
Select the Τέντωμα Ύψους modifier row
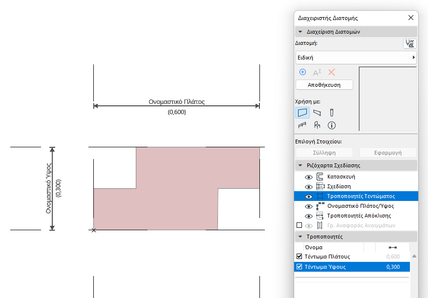tap(352, 267)
